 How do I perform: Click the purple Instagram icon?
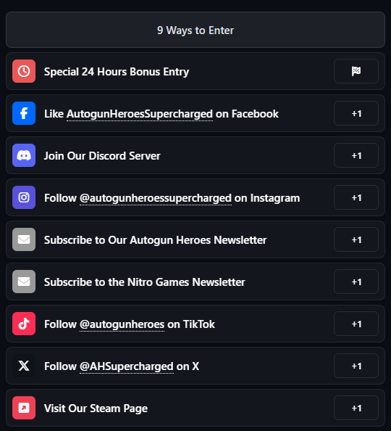(24, 197)
